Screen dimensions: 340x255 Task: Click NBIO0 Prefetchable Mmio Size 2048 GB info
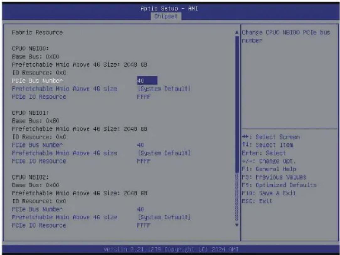point(80,65)
